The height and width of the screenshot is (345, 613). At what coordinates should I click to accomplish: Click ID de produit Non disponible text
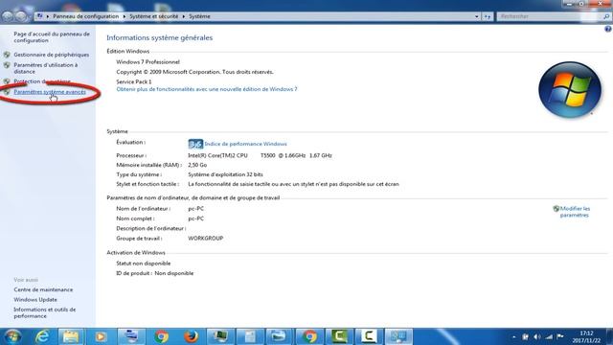pyautogui.click(x=155, y=273)
